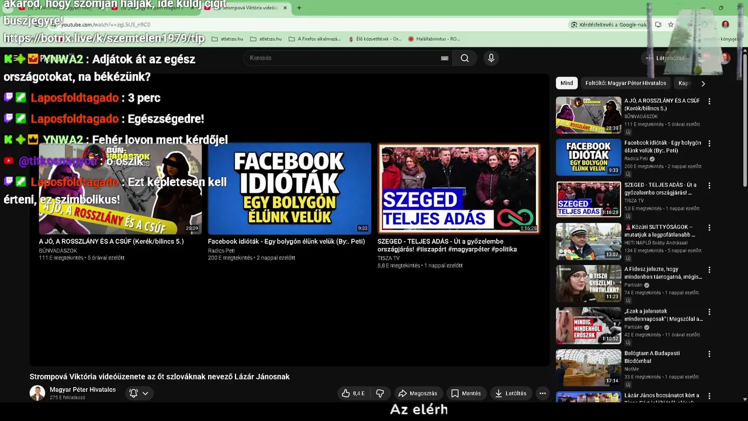Click HETI NAPLÓ Sváby Andrással channel name
Viewport: 748px width, 421px height.
656,243
